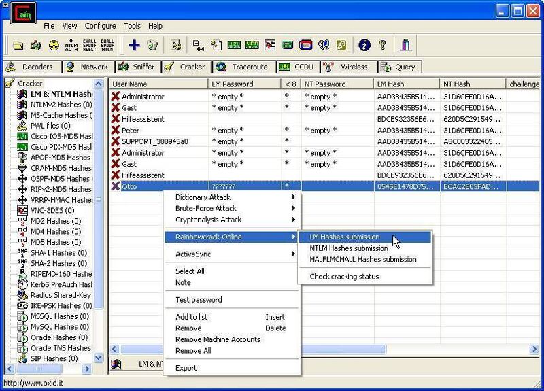Click the CHALL SPOOF RESET icon
Screen dimensions: 544x391
coord(90,45)
